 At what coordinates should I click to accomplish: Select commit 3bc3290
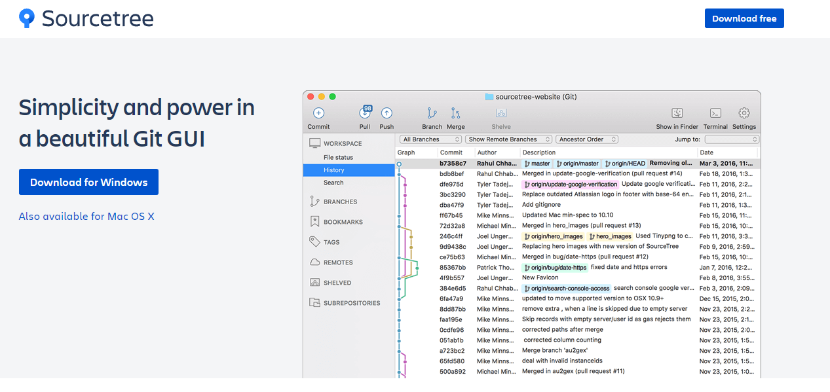(x=578, y=195)
